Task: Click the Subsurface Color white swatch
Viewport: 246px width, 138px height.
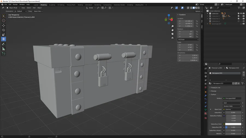Action: point(233,124)
